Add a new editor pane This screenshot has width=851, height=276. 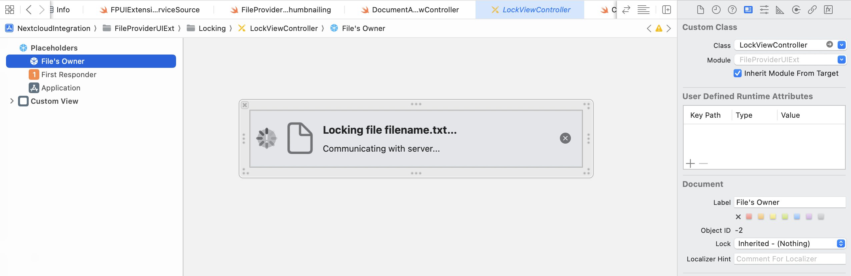point(666,10)
